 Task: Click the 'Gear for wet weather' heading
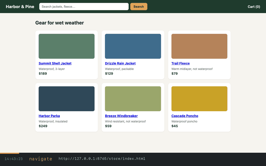[60, 23]
